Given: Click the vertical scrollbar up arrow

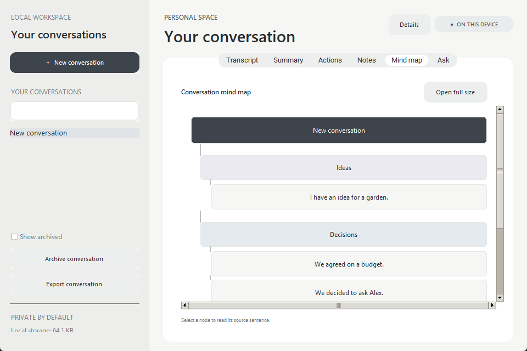Looking at the screenshot, I should [500, 110].
